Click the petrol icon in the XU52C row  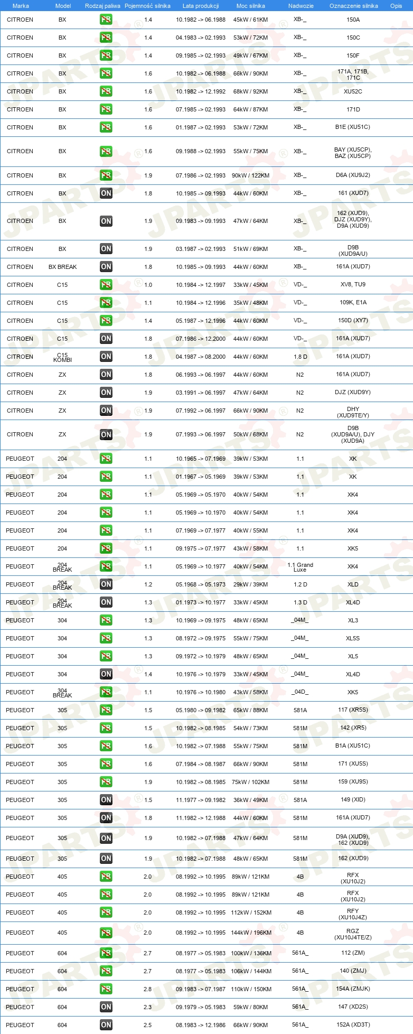[106, 91]
